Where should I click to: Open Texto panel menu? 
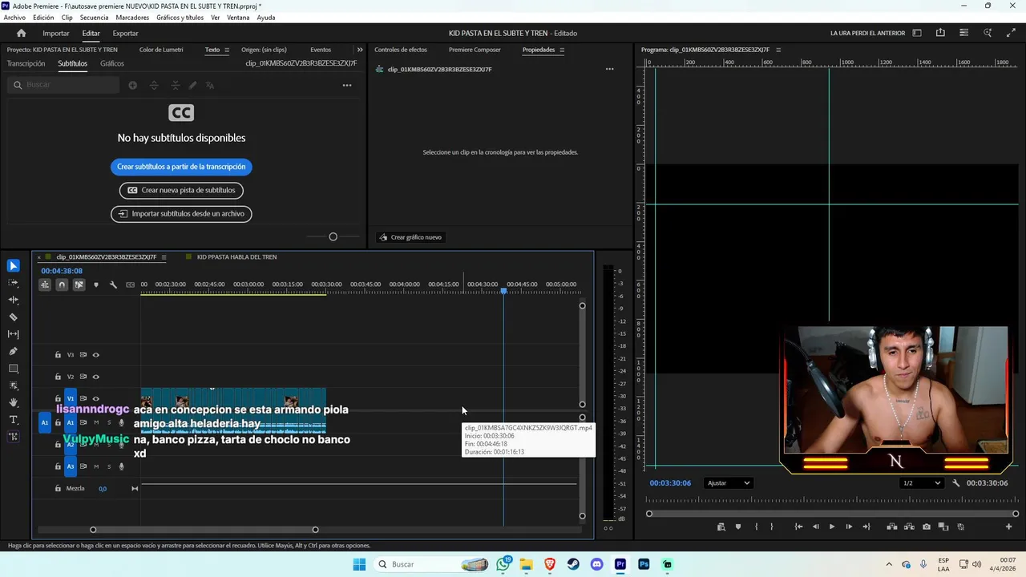pos(227,50)
